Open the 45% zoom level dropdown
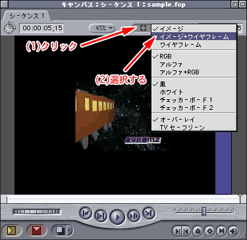This screenshot has width=247, height=240. tap(102, 28)
